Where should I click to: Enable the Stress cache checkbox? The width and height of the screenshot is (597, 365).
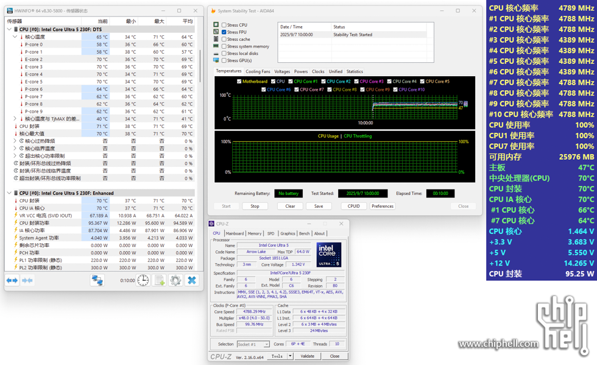click(x=224, y=39)
